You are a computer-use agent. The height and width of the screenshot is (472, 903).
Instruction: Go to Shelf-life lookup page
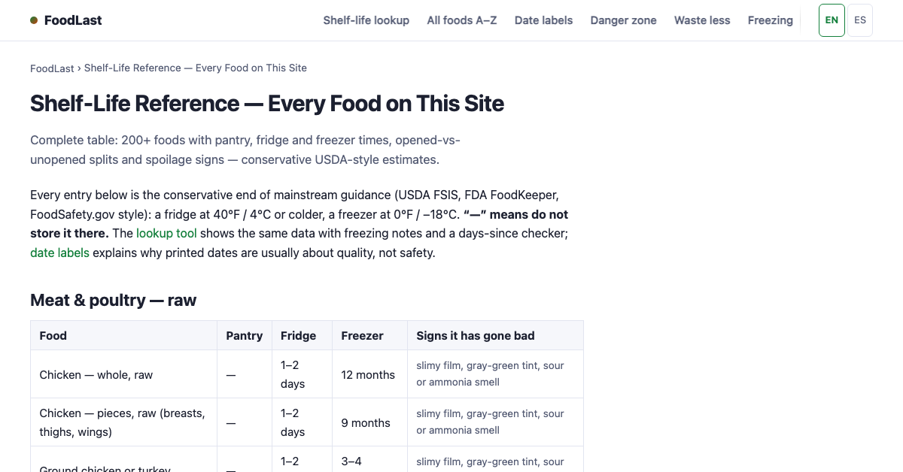(366, 20)
